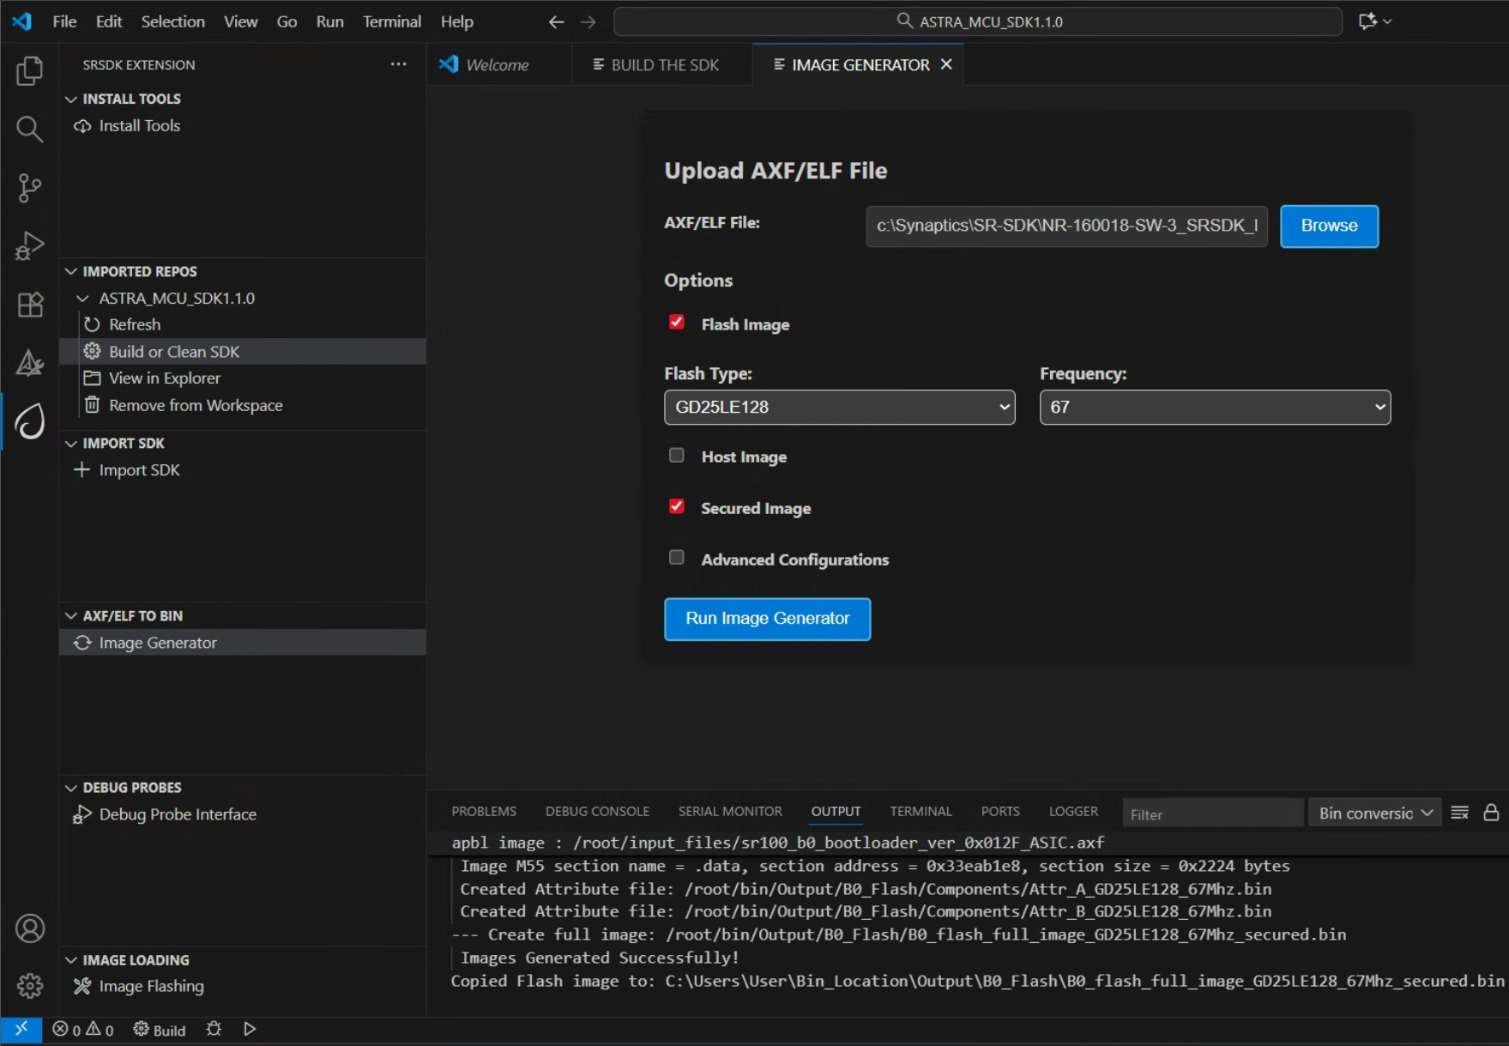1509x1046 pixels.
Task: Open the Terminal menu
Action: click(x=391, y=21)
